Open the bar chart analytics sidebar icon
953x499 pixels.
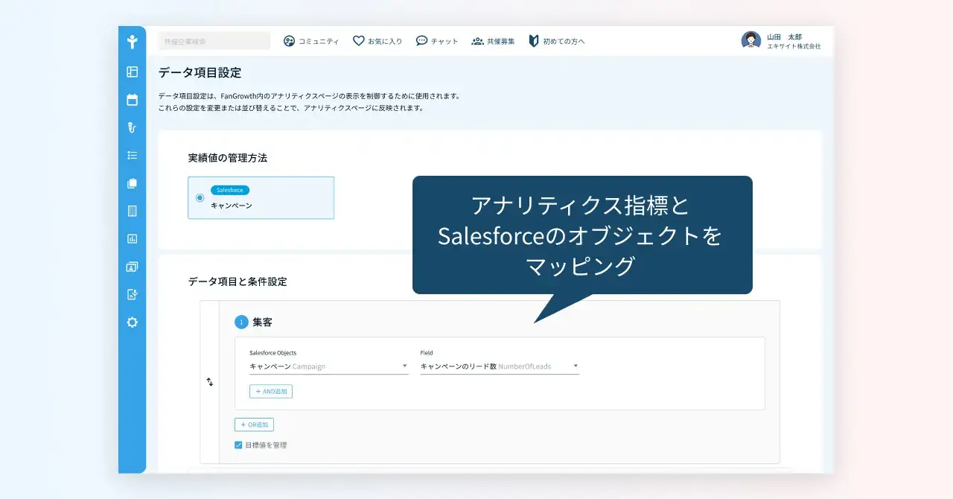pyautogui.click(x=133, y=239)
